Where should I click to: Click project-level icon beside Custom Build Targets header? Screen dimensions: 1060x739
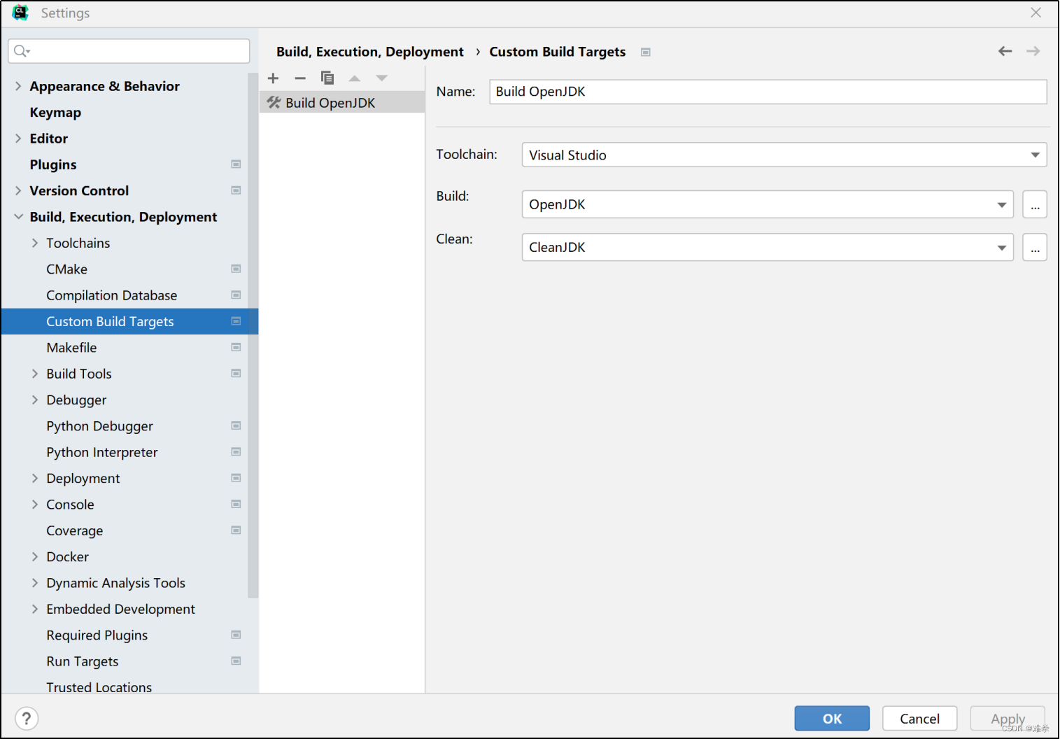tap(646, 52)
